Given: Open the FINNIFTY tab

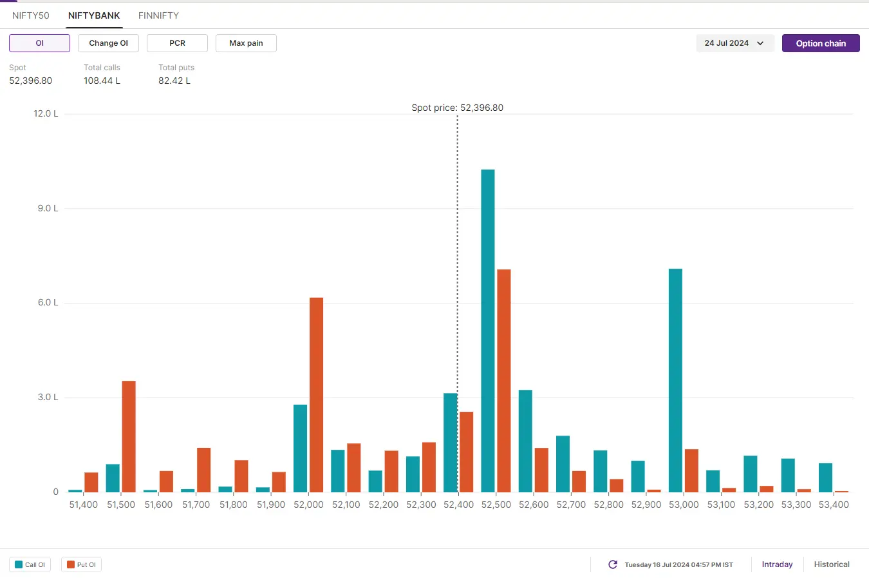Looking at the screenshot, I should 158,15.
